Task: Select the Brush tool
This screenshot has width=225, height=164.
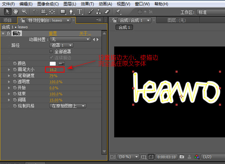Action: [90, 12]
